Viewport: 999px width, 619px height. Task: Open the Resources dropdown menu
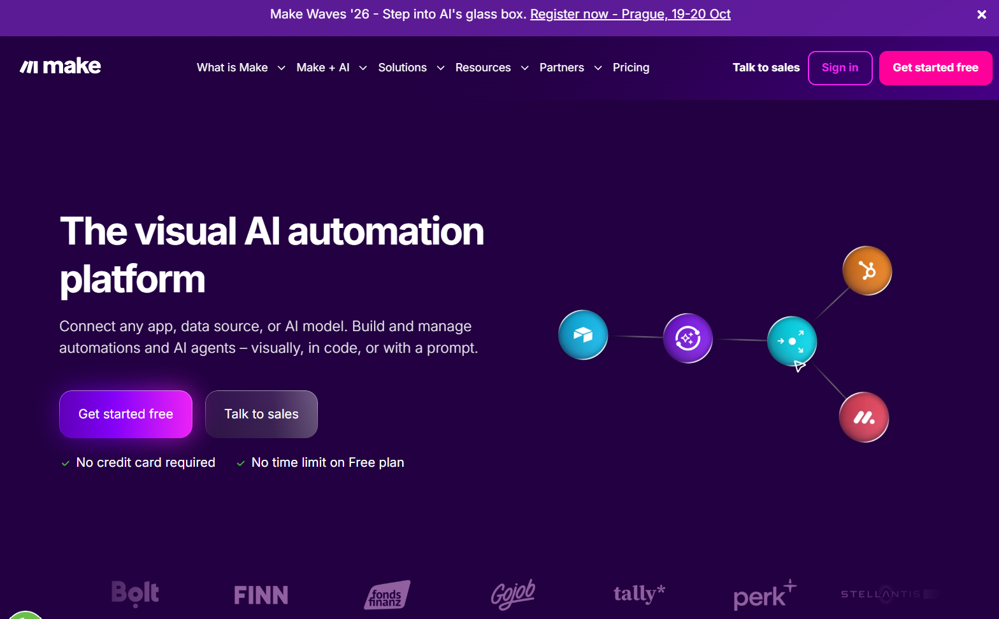(x=492, y=68)
